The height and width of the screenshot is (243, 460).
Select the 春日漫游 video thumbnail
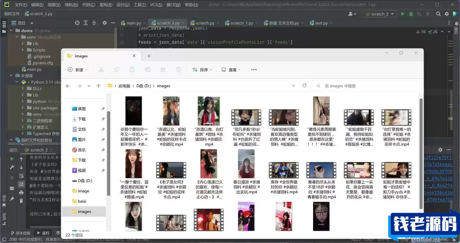tap(246, 165)
